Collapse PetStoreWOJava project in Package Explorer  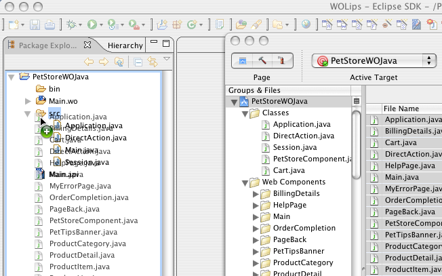click(12, 77)
